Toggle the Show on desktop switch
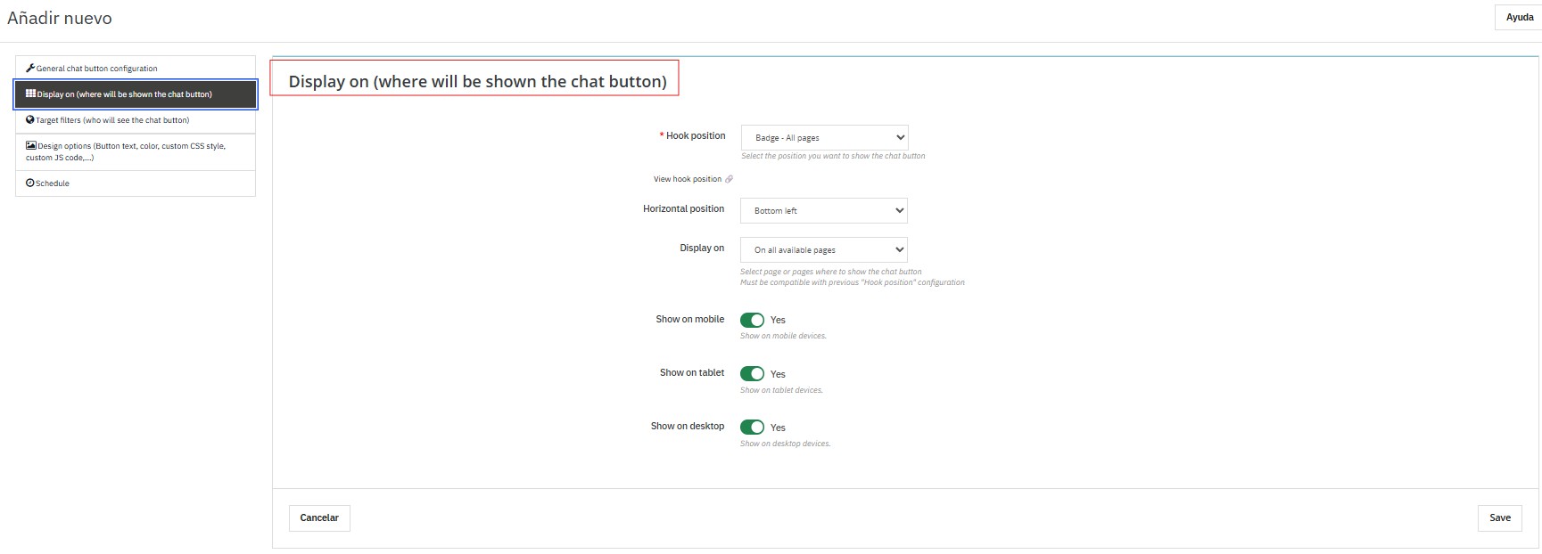 click(752, 428)
